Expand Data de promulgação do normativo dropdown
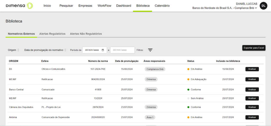This screenshot has height=126, width=271. click(x=45, y=50)
